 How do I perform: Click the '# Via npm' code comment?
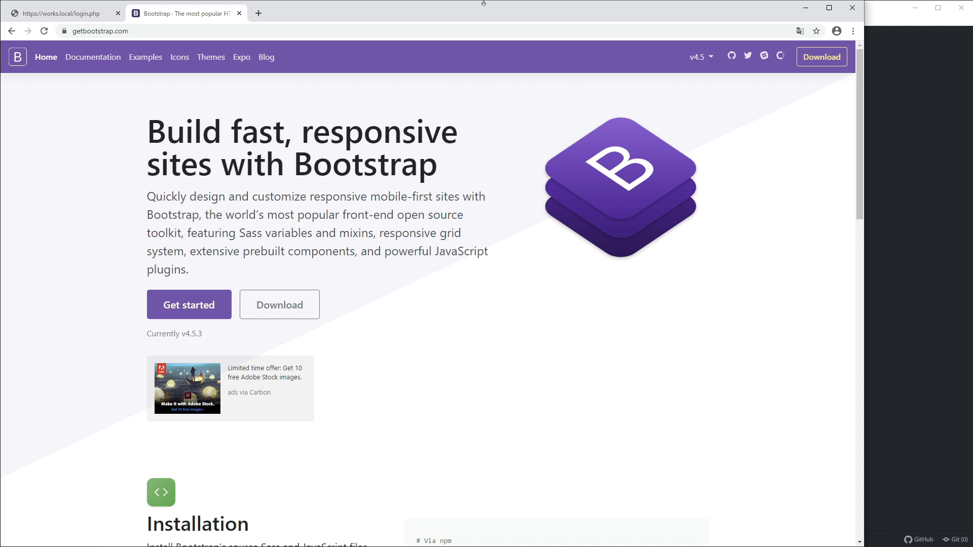click(434, 540)
